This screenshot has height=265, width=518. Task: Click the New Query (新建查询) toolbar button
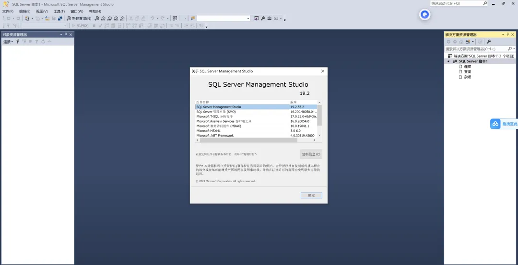tap(79, 19)
